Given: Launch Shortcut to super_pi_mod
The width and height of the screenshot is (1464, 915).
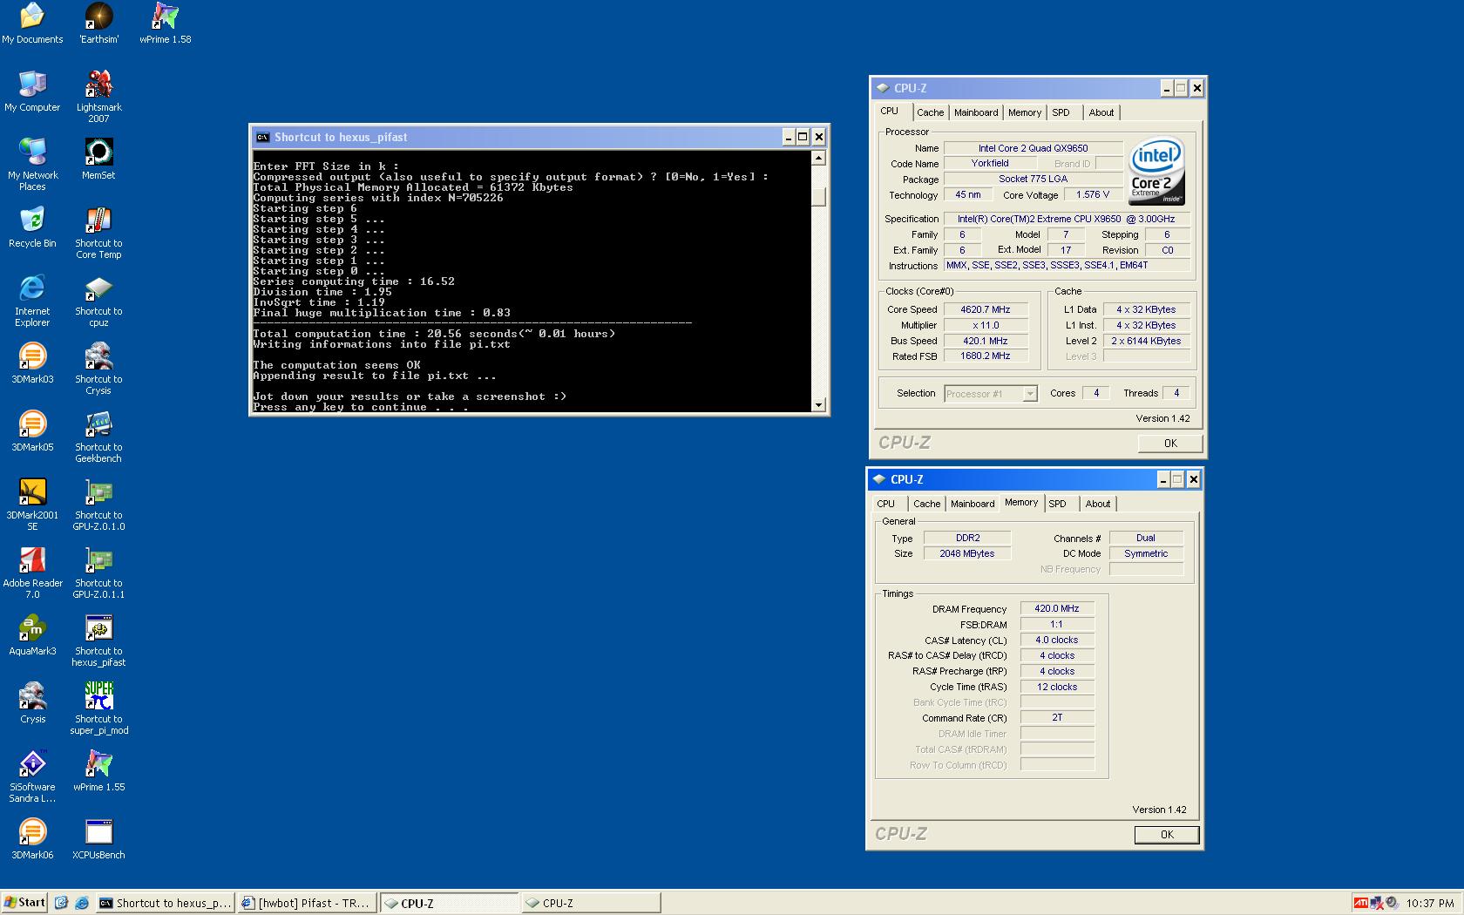Looking at the screenshot, I should [x=98, y=708].
